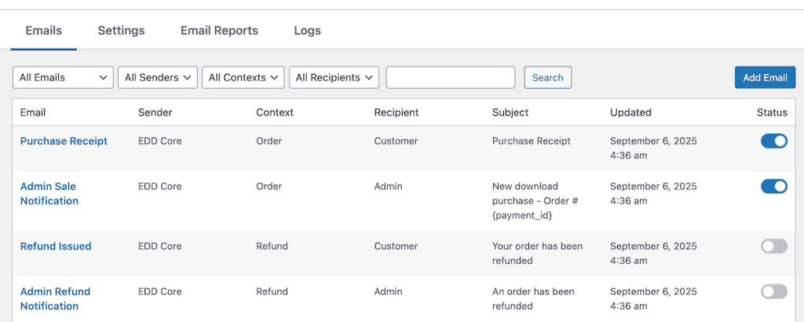
Task: Open the Refund Issued email link
Action: (56, 246)
